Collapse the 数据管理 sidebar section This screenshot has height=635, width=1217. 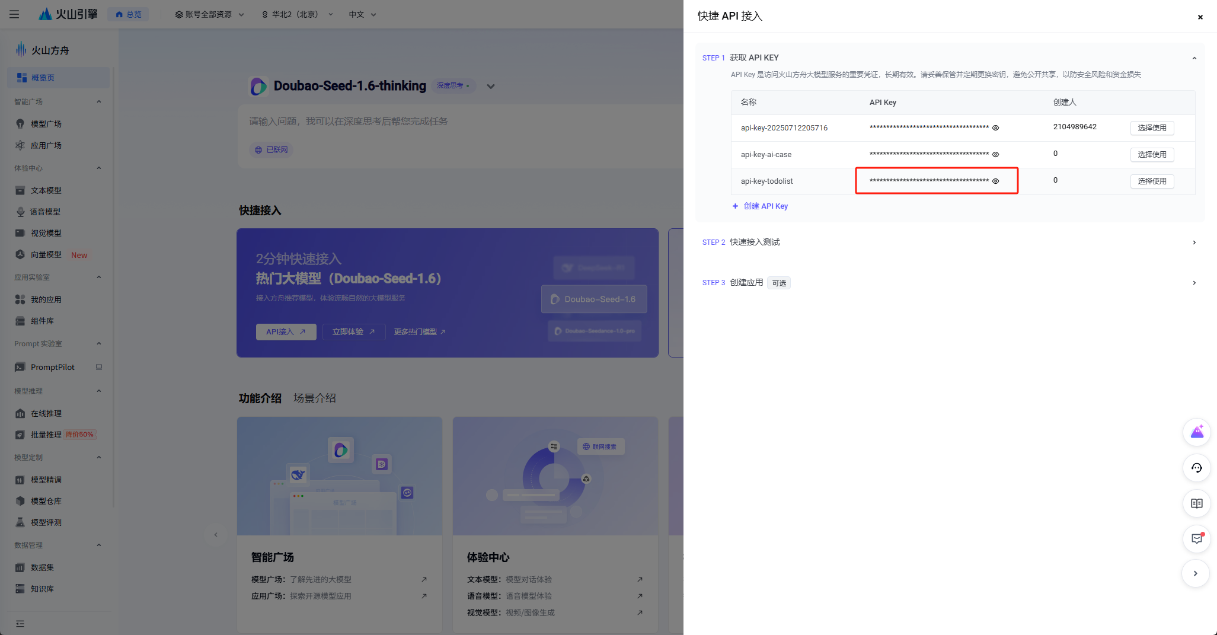coord(99,545)
